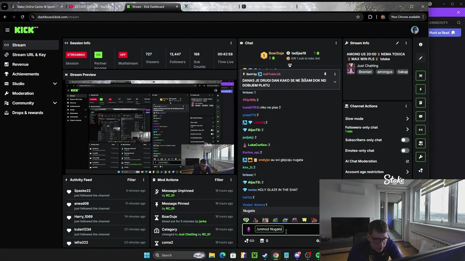Open File Explorer from the taskbar
Image resolution: width=465 pixels, height=261 pixels.
[x=212, y=255]
